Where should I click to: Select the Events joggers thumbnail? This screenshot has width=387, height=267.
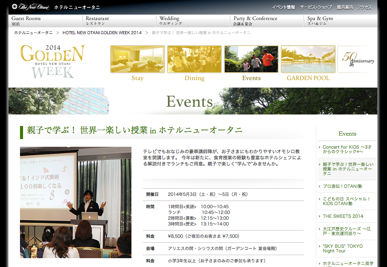(251, 59)
